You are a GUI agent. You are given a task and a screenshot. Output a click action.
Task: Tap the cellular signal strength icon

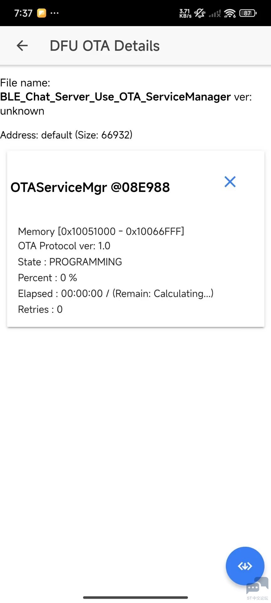215,14
